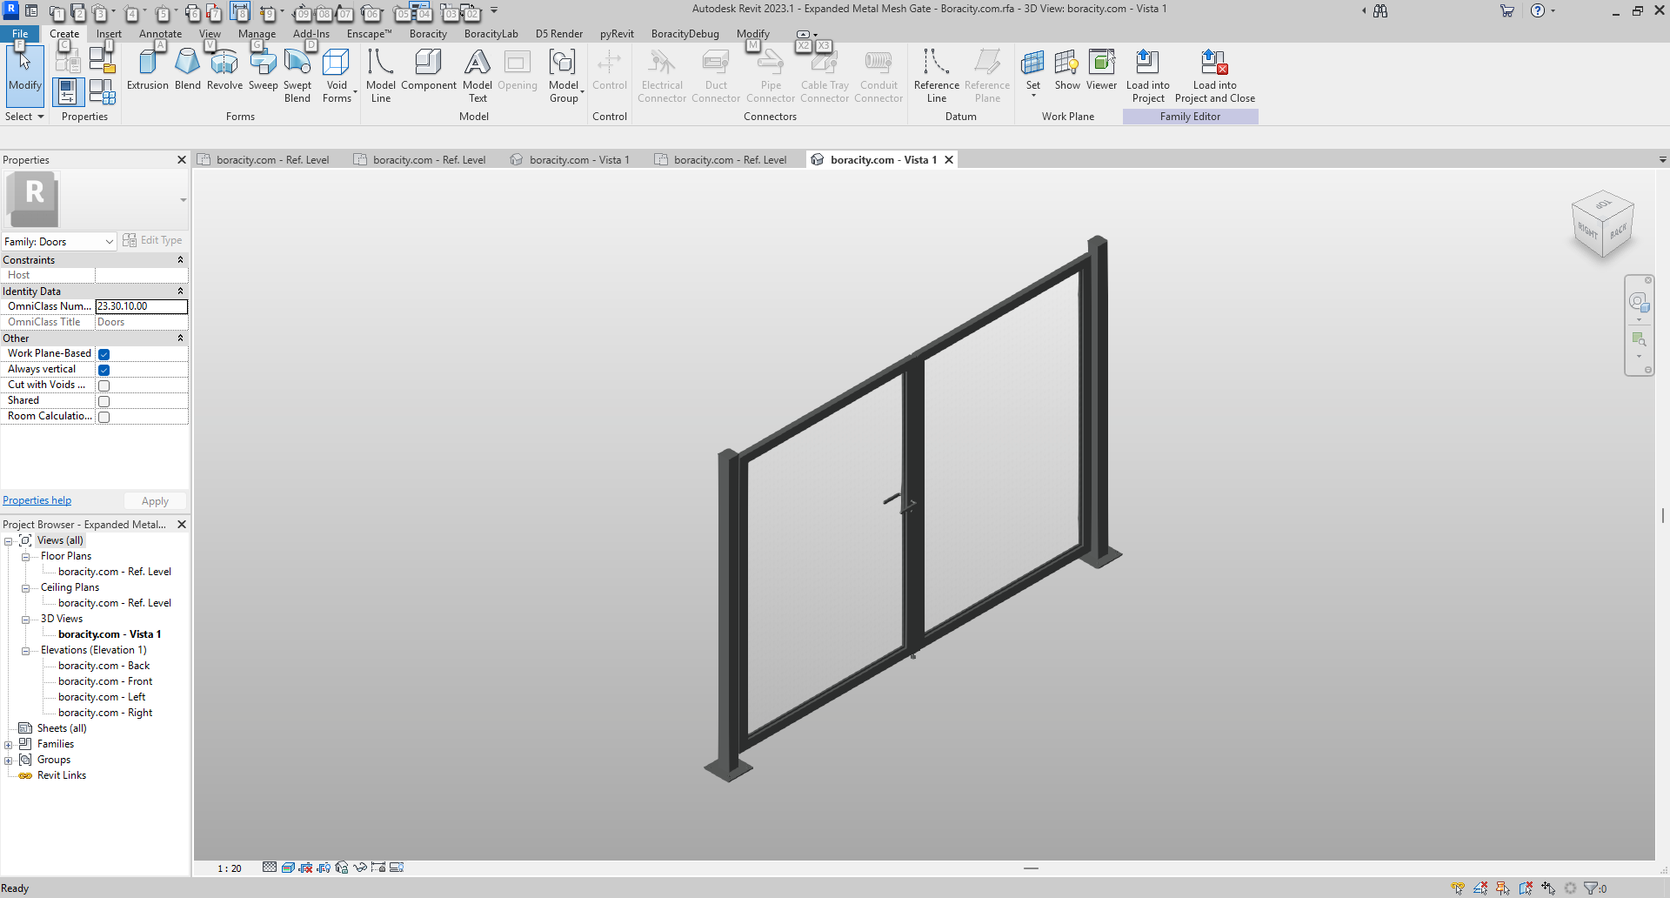Open the Annotate ribbon tab
Viewport: 1670px width, 898px height.
(x=161, y=34)
